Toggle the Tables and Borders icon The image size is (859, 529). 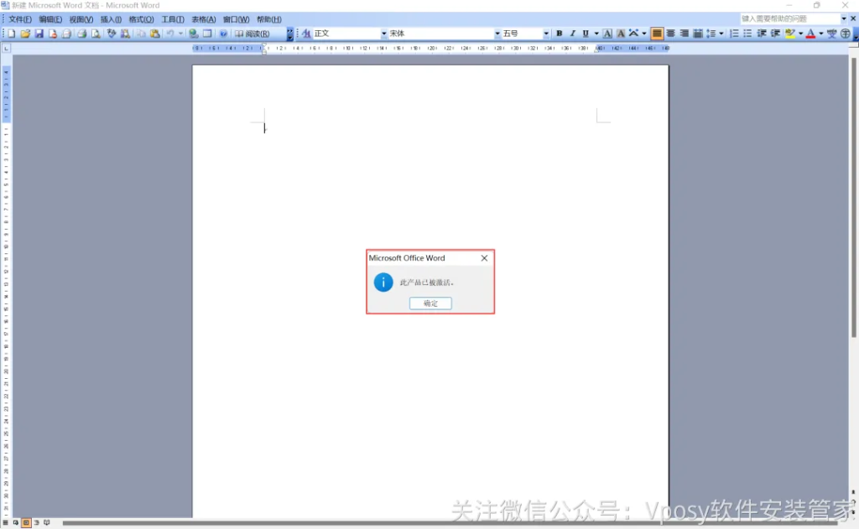click(x=207, y=34)
